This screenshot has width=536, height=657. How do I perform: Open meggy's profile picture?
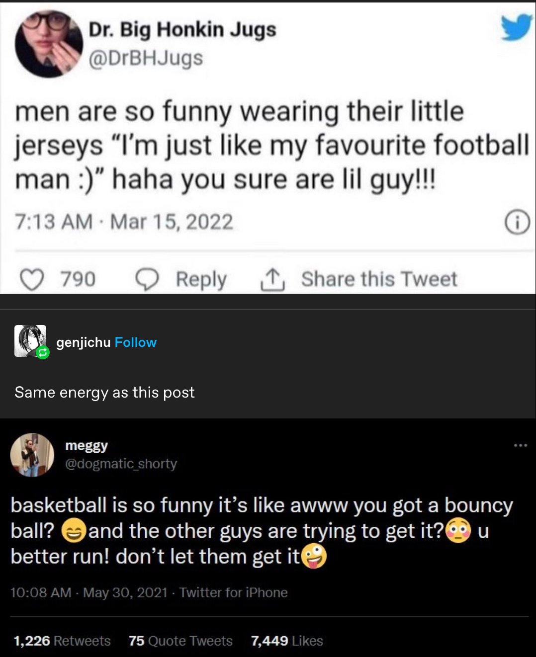32,455
